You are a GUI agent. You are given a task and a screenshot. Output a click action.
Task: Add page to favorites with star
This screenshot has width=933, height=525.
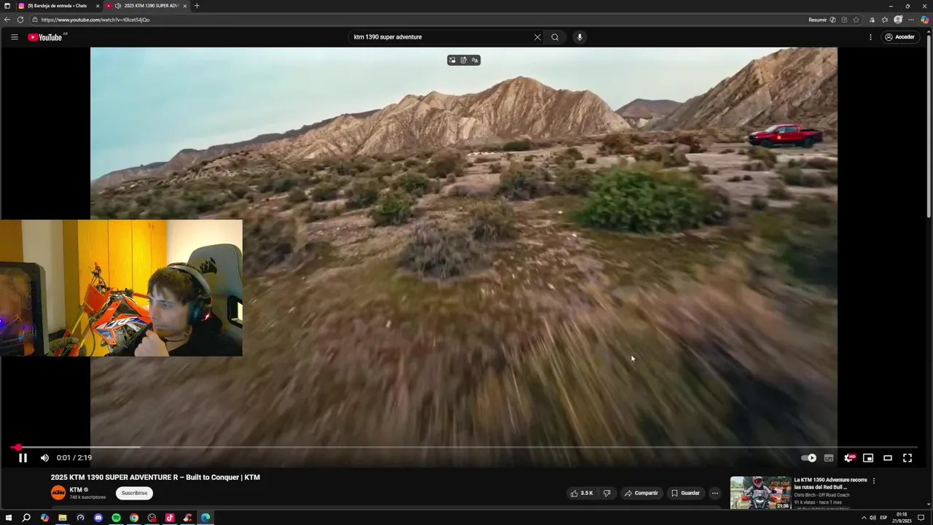click(856, 20)
